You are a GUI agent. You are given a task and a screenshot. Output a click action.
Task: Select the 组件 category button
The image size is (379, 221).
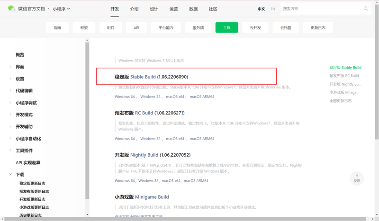111,27
